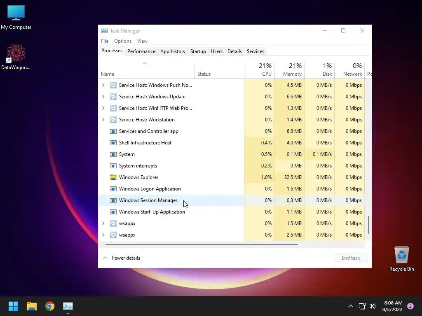422x316 pixels.
Task: Open the network status tray icon
Action: tap(362, 306)
